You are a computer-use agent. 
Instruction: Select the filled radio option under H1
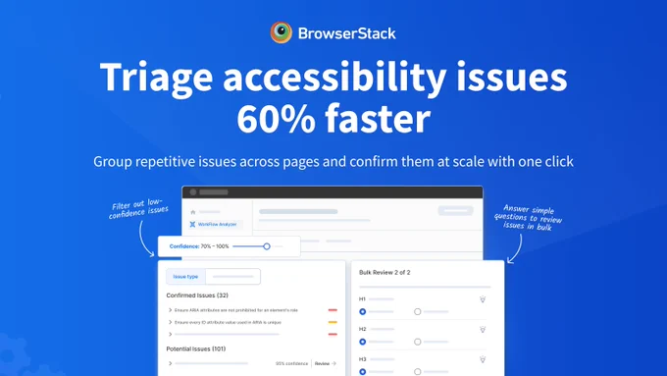click(362, 312)
